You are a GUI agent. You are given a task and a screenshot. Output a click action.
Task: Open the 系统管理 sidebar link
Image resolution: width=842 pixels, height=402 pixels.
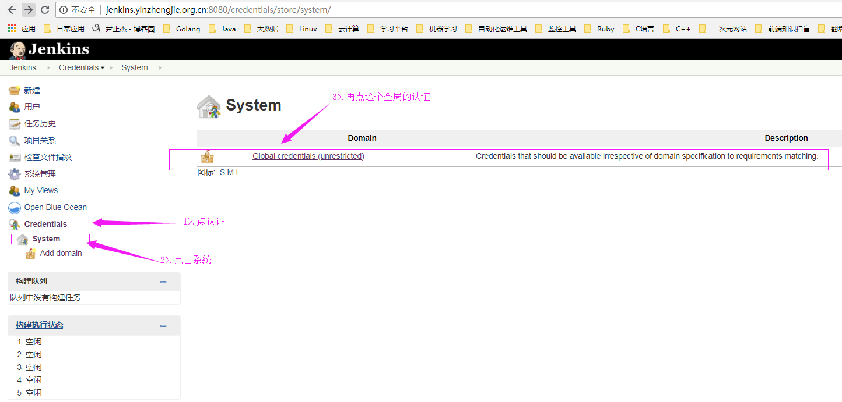pos(40,174)
